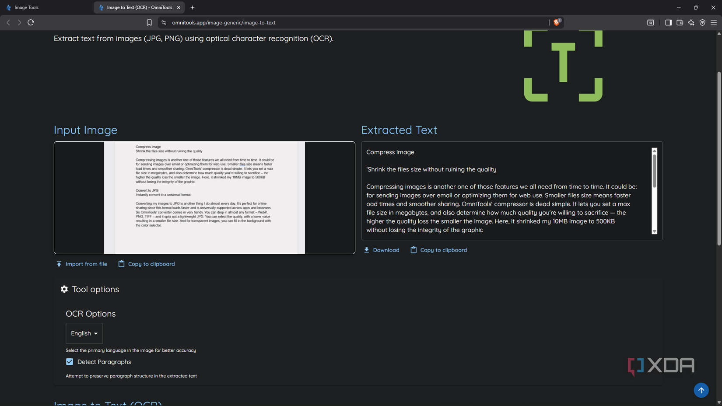Viewport: 722px width, 406px height.
Task: Copy input image to clipboard
Action: 147,264
